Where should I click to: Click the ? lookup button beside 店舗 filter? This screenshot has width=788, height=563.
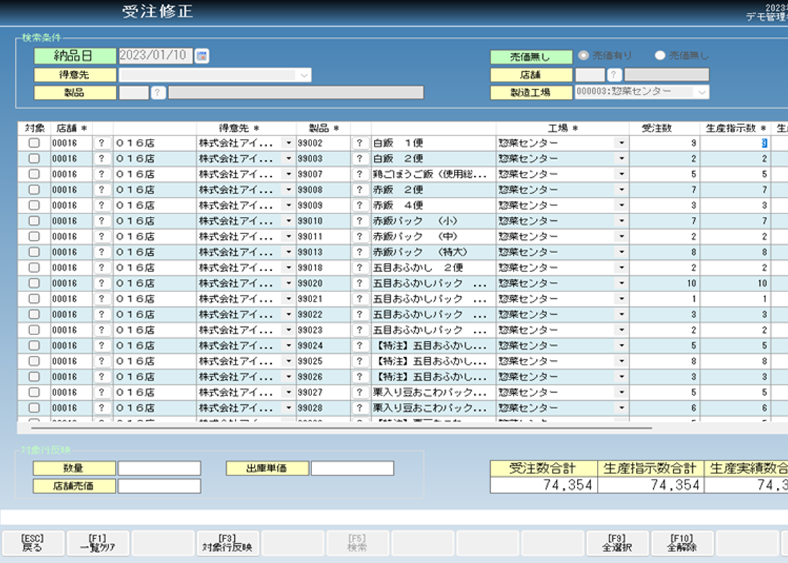[x=613, y=75]
